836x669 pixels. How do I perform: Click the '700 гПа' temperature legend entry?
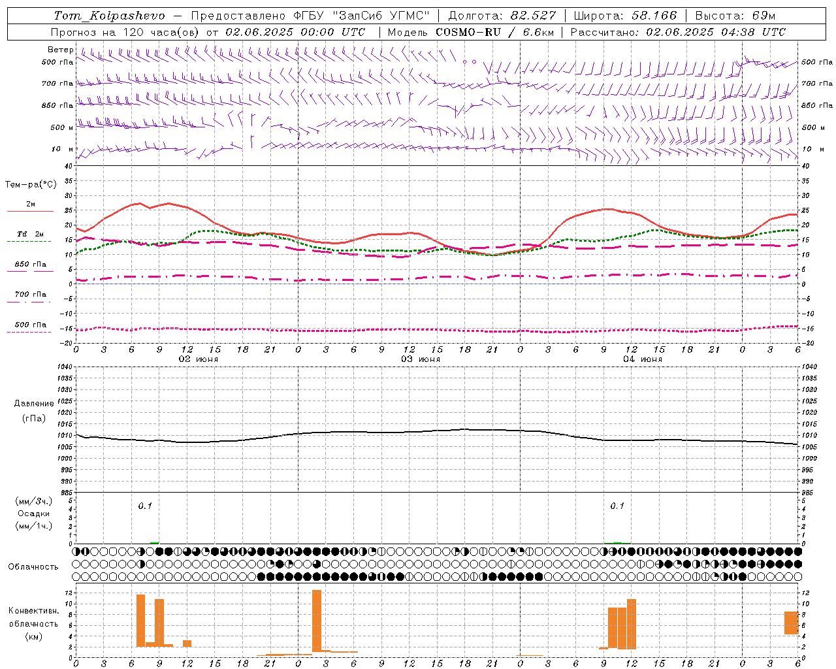click(30, 295)
